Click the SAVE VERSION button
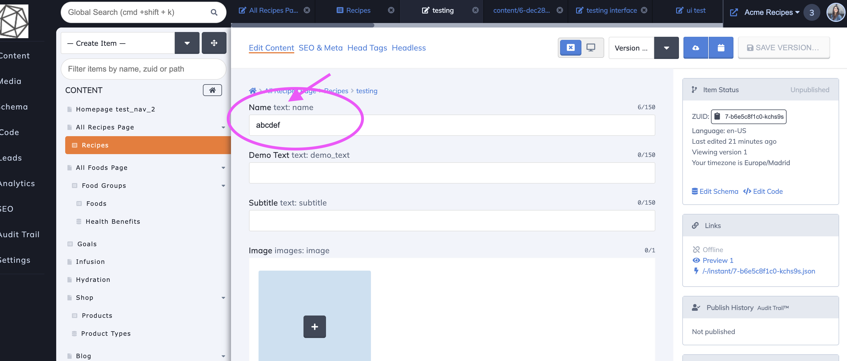 pyautogui.click(x=784, y=47)
